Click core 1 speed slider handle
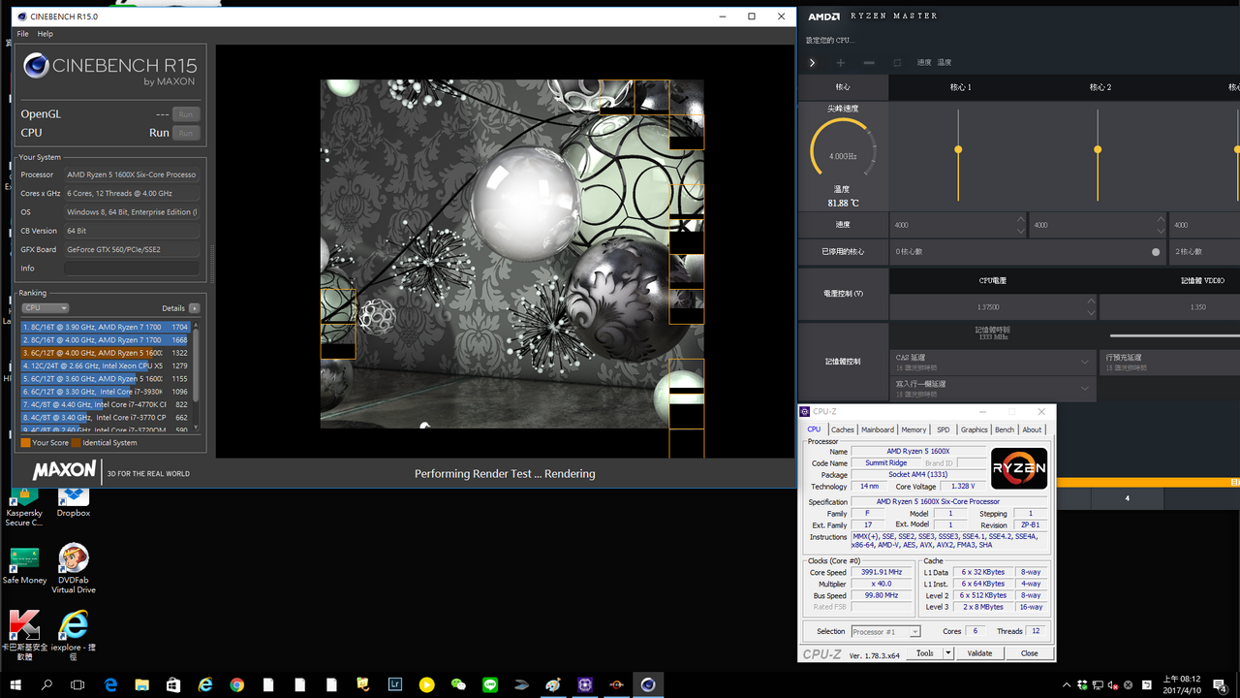Screen dimensions: 1240x698 pos(958,149)
